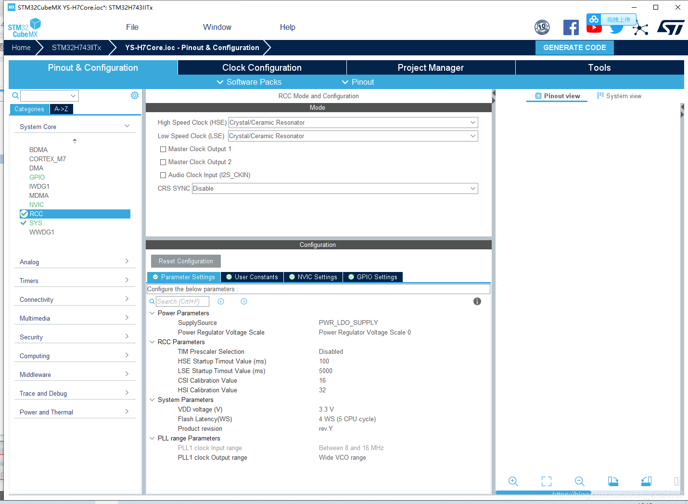Open the NVIC Settings tab

point(313,277)
